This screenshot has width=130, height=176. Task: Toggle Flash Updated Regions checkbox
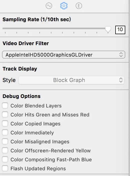pos(5,168)
